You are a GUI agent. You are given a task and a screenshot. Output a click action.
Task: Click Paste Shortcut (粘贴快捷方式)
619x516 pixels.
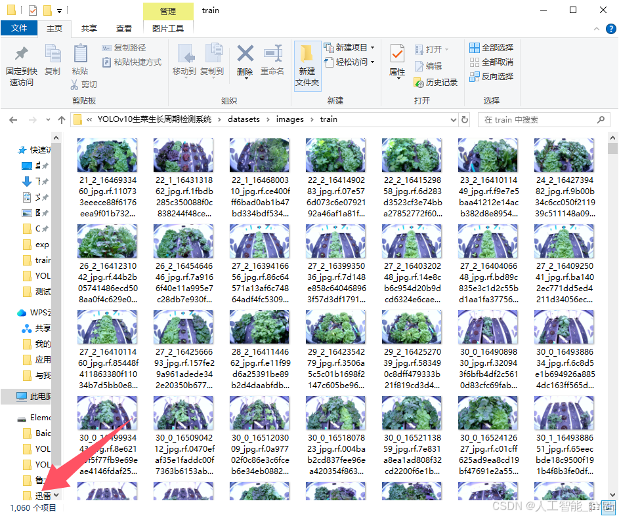coord(132,62)
